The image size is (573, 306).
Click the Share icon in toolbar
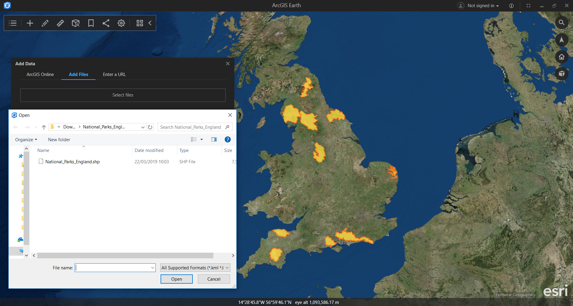[106, 23]
